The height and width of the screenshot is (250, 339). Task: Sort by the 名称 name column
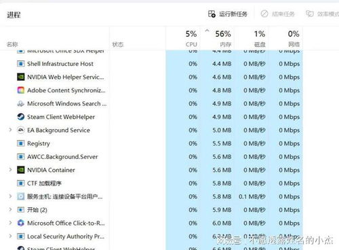(12, 44)
